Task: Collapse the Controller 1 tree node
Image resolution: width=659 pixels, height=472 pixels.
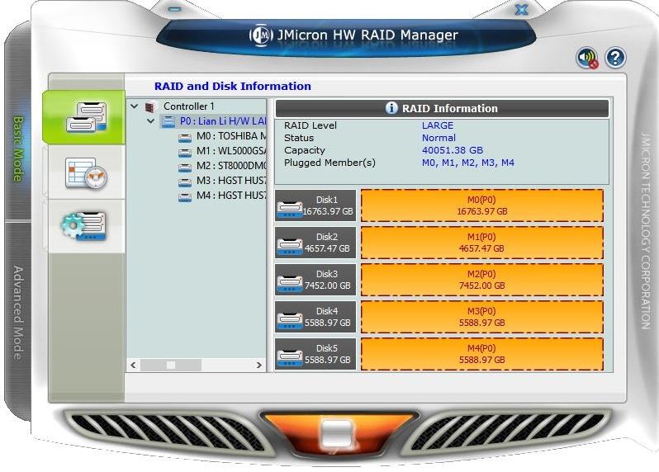Action: pyautogui.click(x=135, y=106)
